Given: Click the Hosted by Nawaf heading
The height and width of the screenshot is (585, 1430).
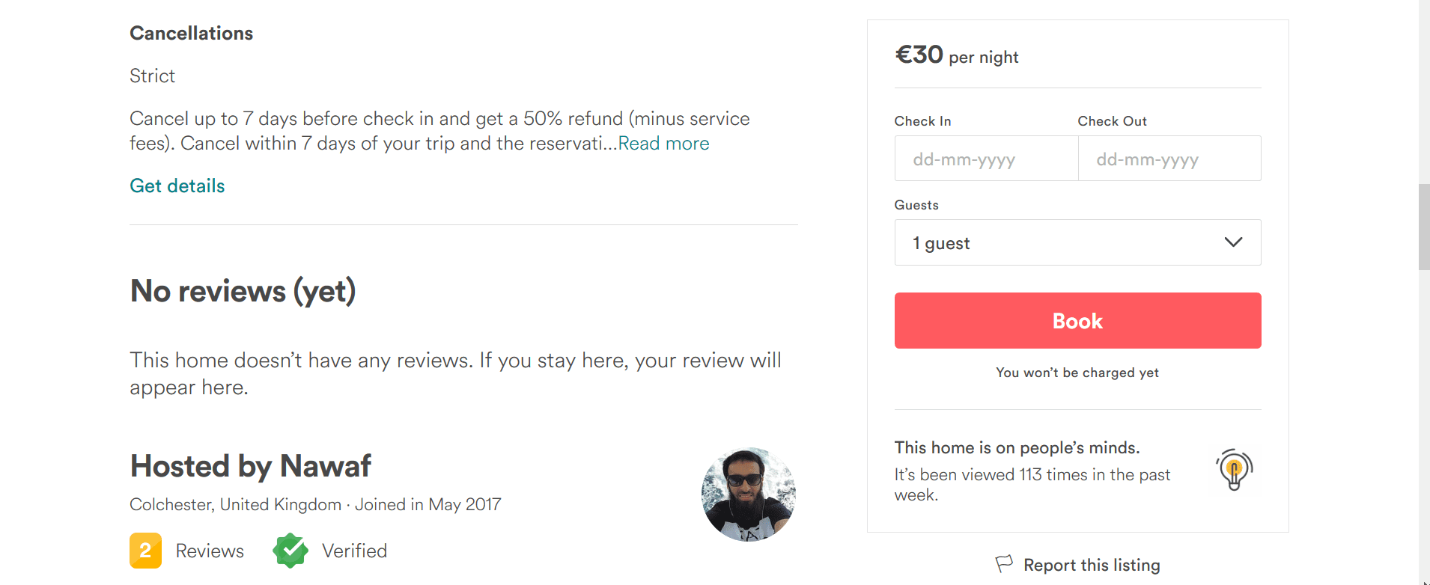Looking at the screenshot, I should pos(250,465).
